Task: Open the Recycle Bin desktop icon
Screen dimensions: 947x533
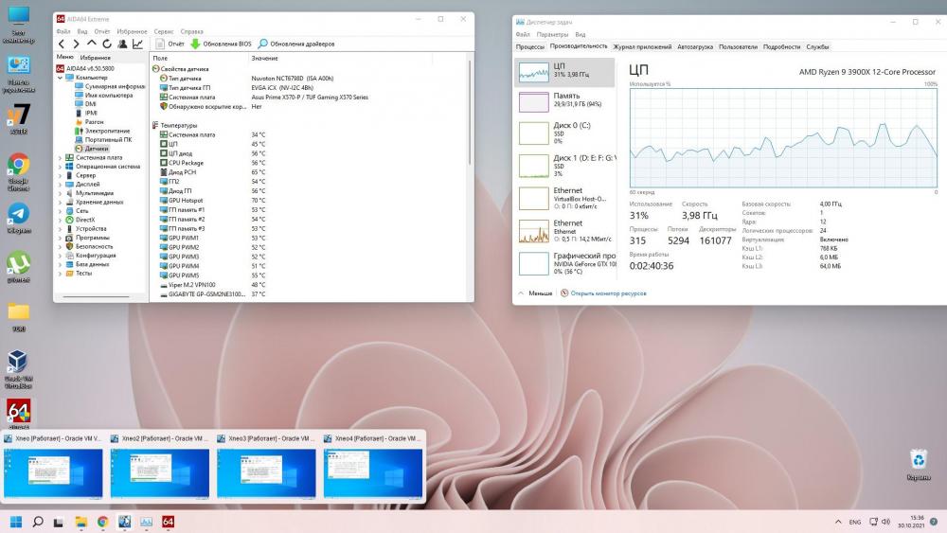Action: click(x=919, y=465)
